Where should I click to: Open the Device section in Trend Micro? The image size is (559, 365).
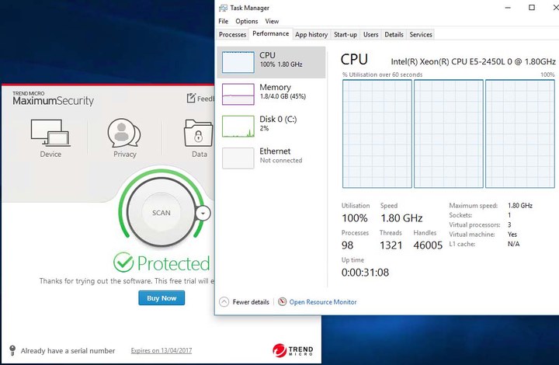tap(50, 138)
